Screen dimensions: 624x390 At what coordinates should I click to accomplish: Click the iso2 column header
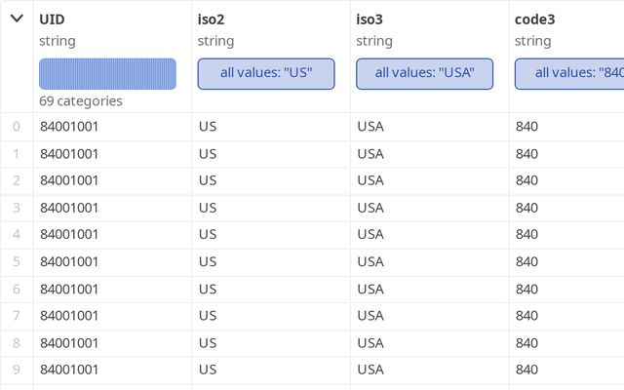[212, 19]
